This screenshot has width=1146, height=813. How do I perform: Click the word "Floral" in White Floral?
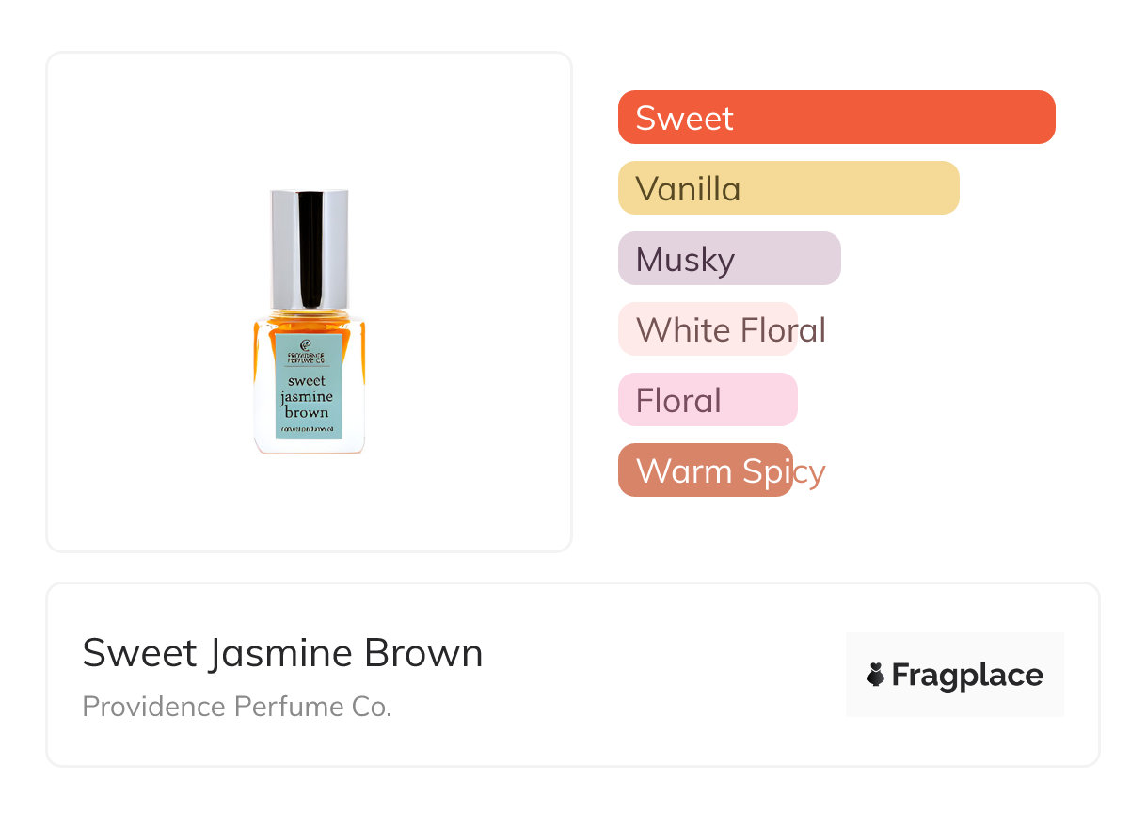(783, 329)
